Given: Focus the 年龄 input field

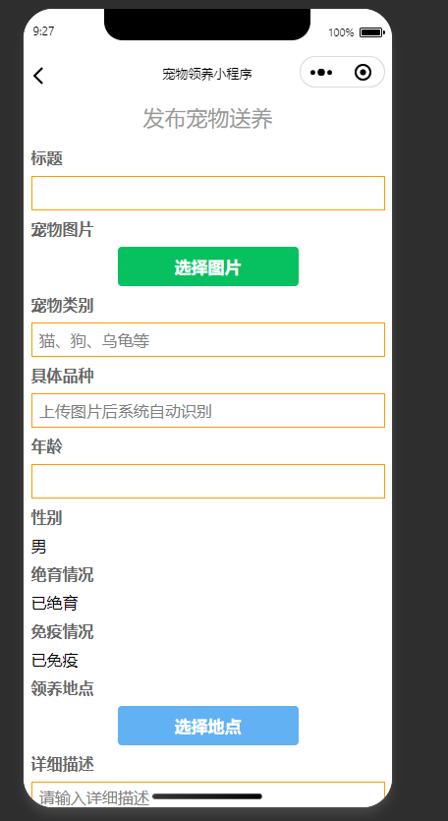Looking at the screenshot, I should click(208, 481).
